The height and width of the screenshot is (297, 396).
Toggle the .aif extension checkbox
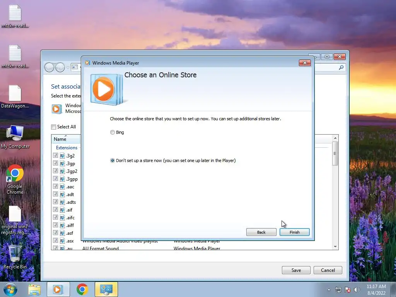pyautogui.click(x=55, y=210)
